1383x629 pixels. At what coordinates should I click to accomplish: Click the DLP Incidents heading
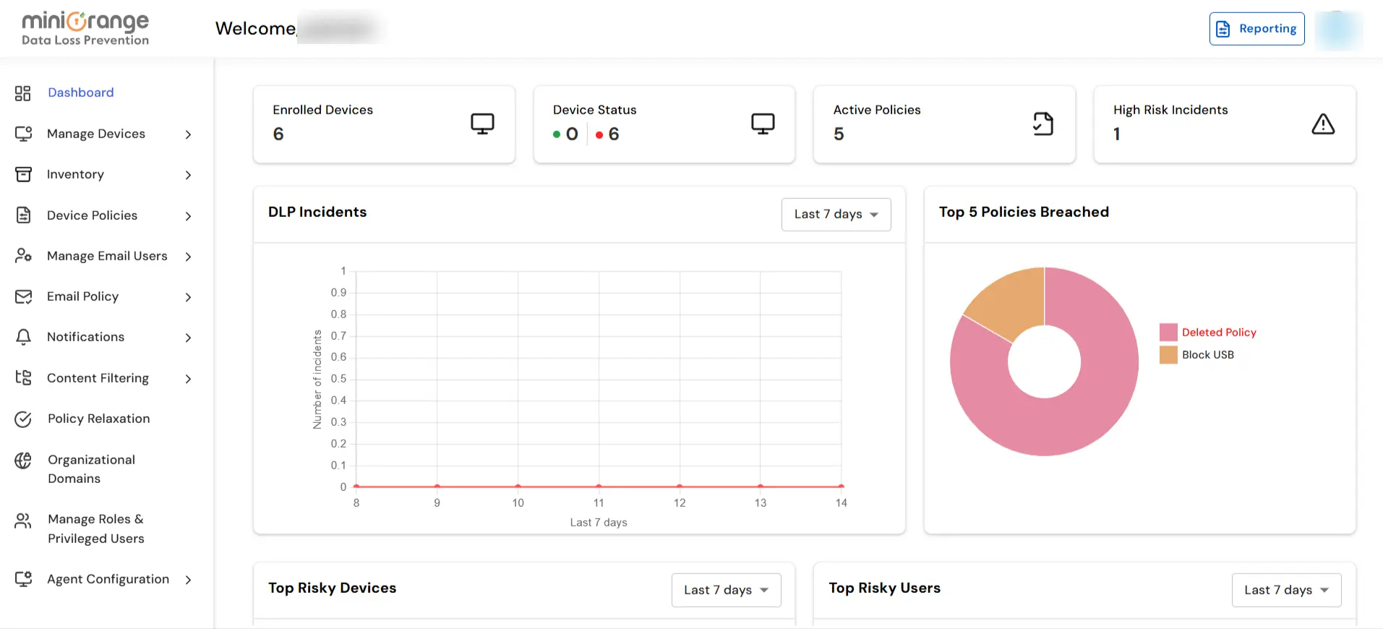[317, 212]
